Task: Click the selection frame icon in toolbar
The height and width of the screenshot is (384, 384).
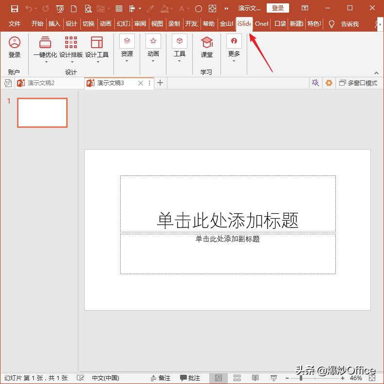Action: (x=212, y=9)
